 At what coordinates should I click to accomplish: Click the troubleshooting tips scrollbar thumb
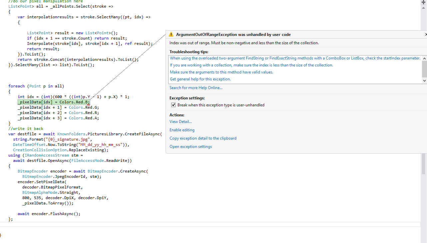(x=424, y=69)
